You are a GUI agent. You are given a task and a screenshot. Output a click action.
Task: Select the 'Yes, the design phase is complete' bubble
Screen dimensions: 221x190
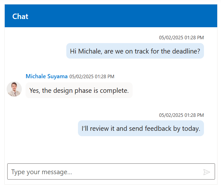[79, 91]
